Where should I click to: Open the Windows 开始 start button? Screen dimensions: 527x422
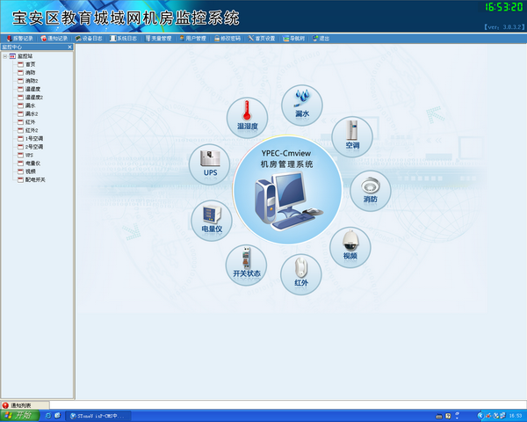pyautogui.click(x=18, y=415)
